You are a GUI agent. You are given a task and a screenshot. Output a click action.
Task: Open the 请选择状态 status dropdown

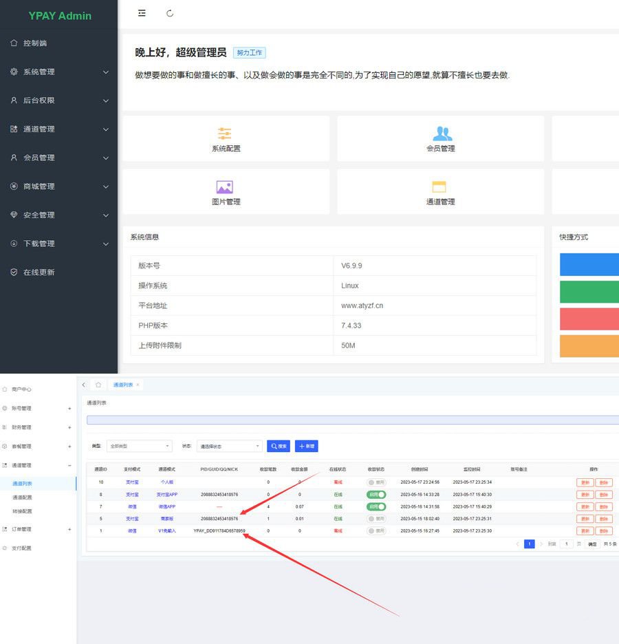pos(229,446)
